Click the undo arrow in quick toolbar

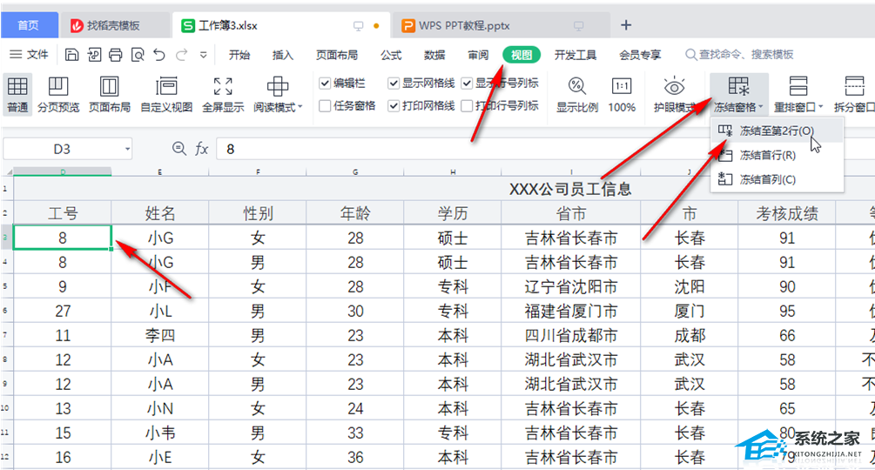[x=159, y=55]
